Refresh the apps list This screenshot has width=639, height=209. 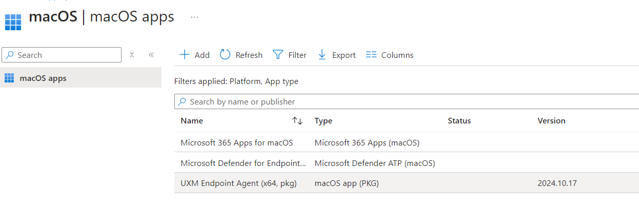pyautogui.click(x=241, y=55)
